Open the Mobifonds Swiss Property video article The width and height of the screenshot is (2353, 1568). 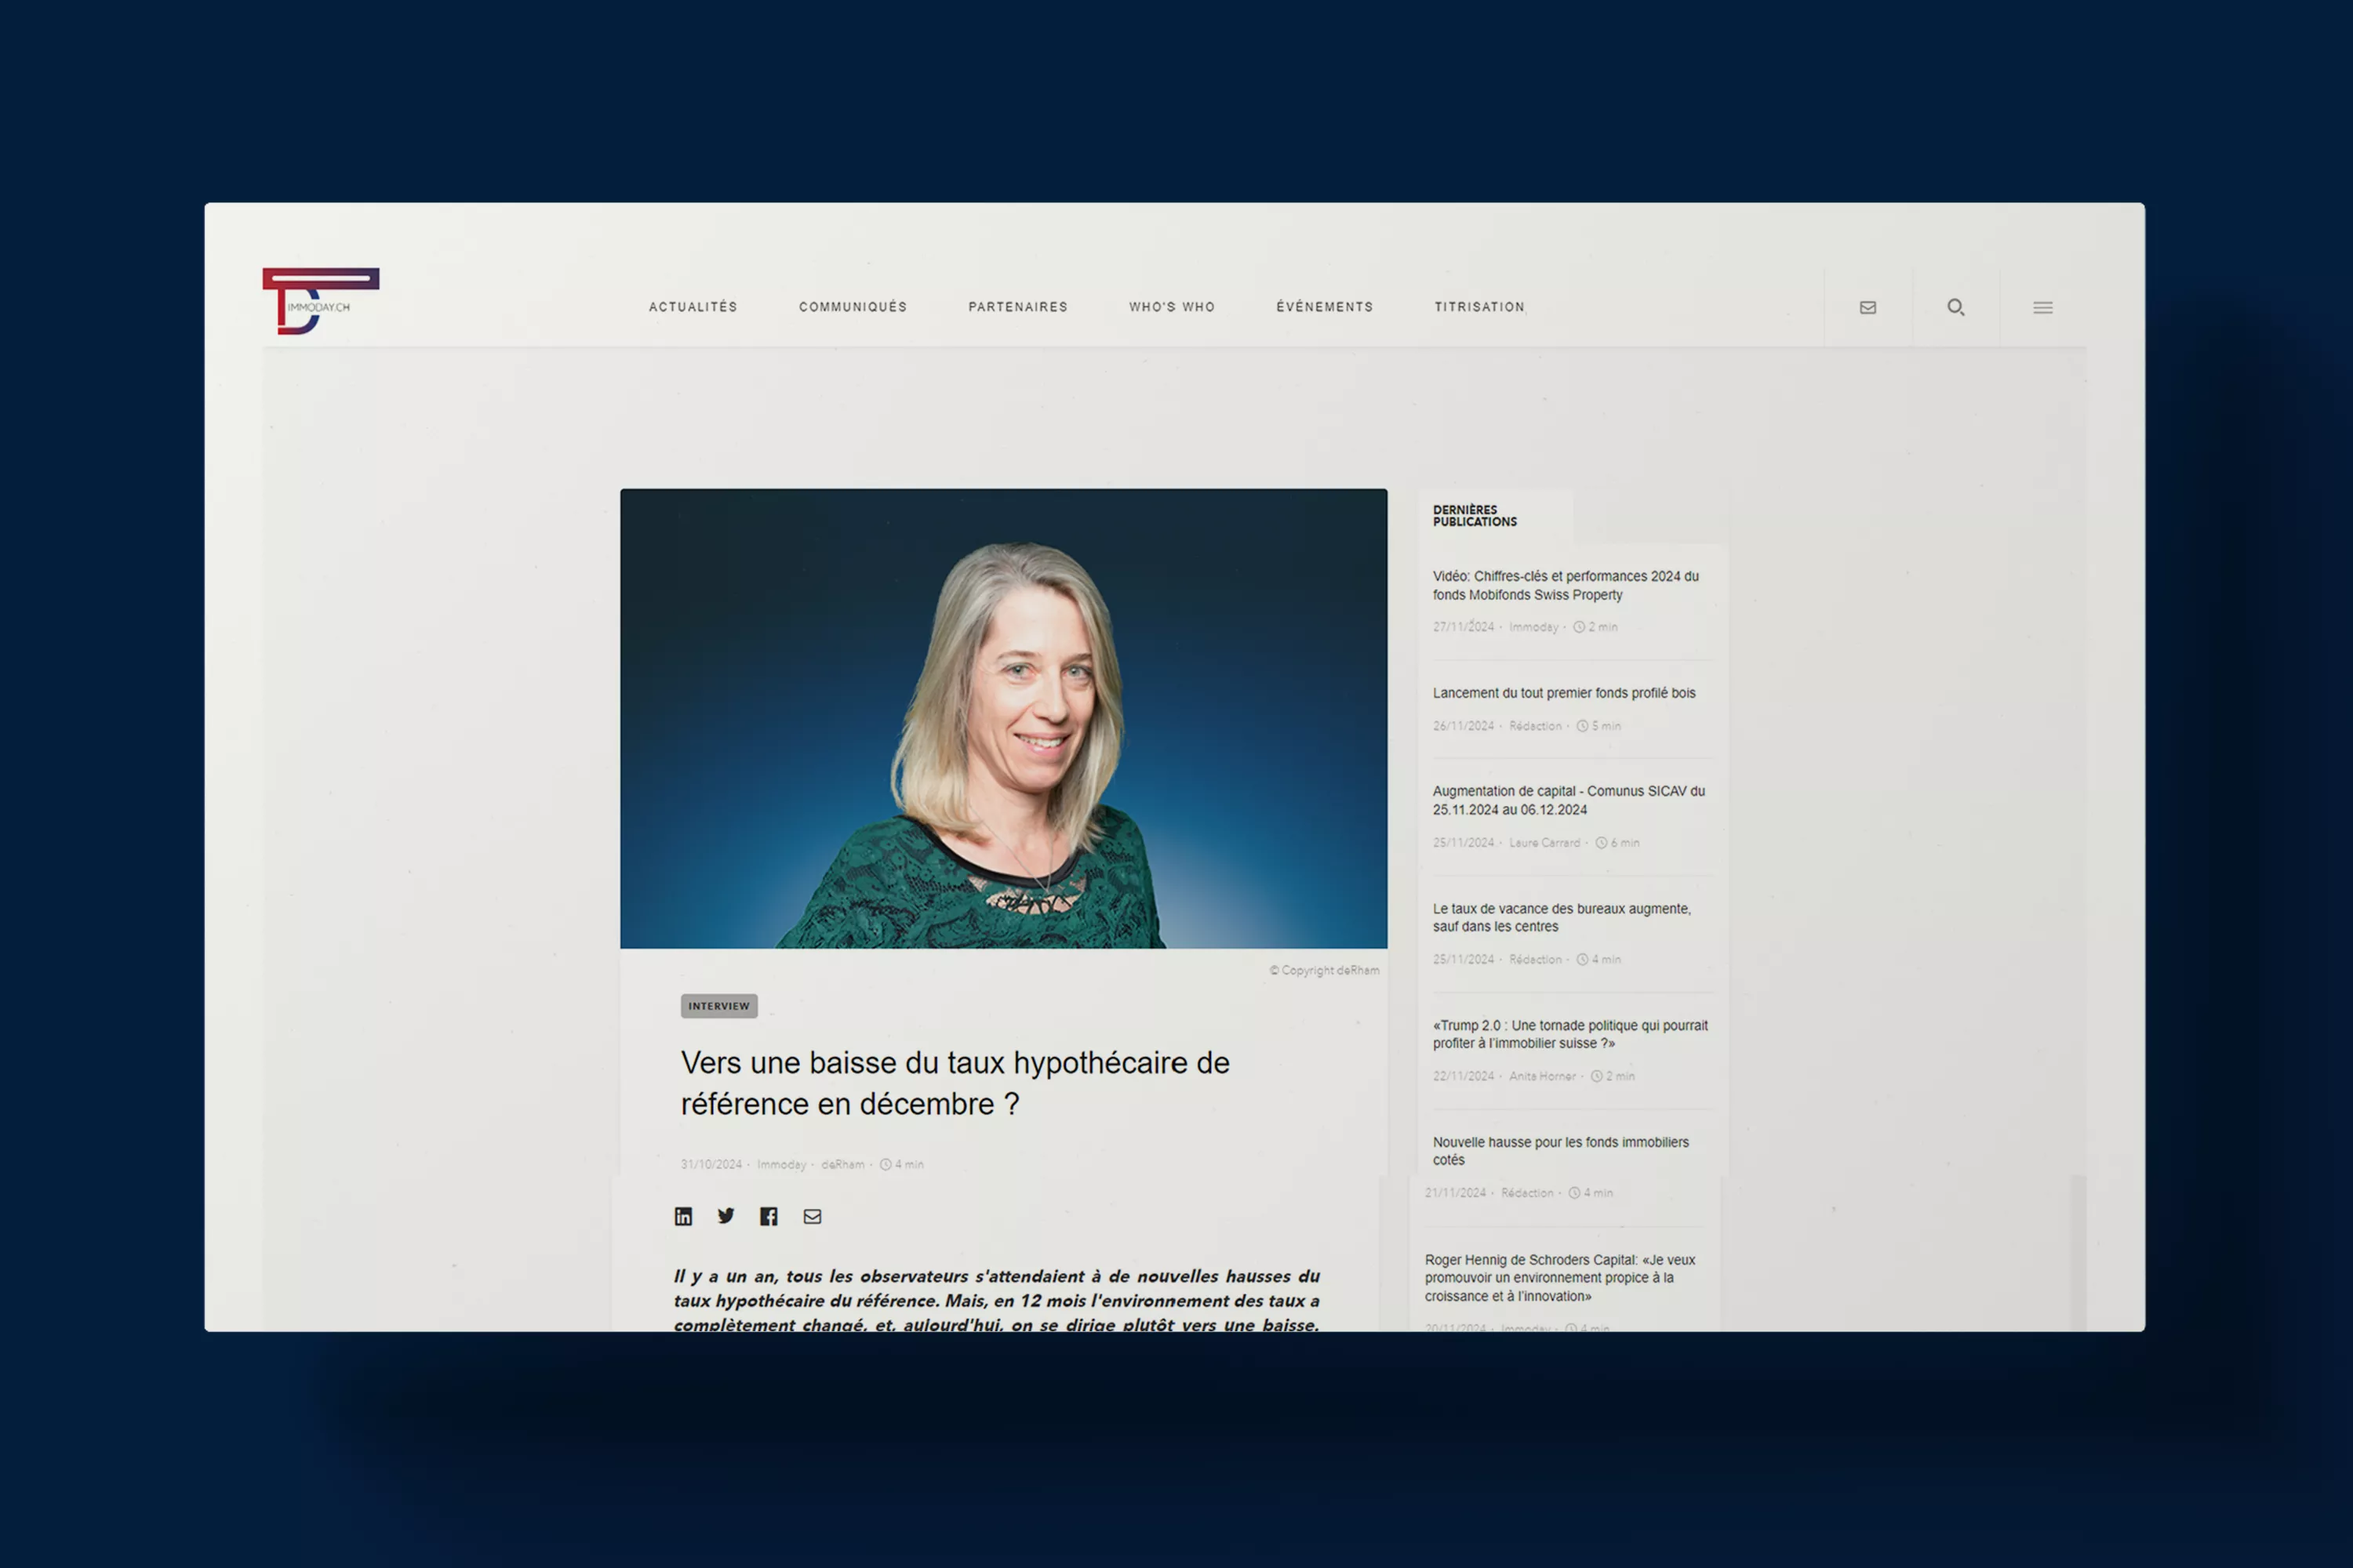(x=1566, y=585)
